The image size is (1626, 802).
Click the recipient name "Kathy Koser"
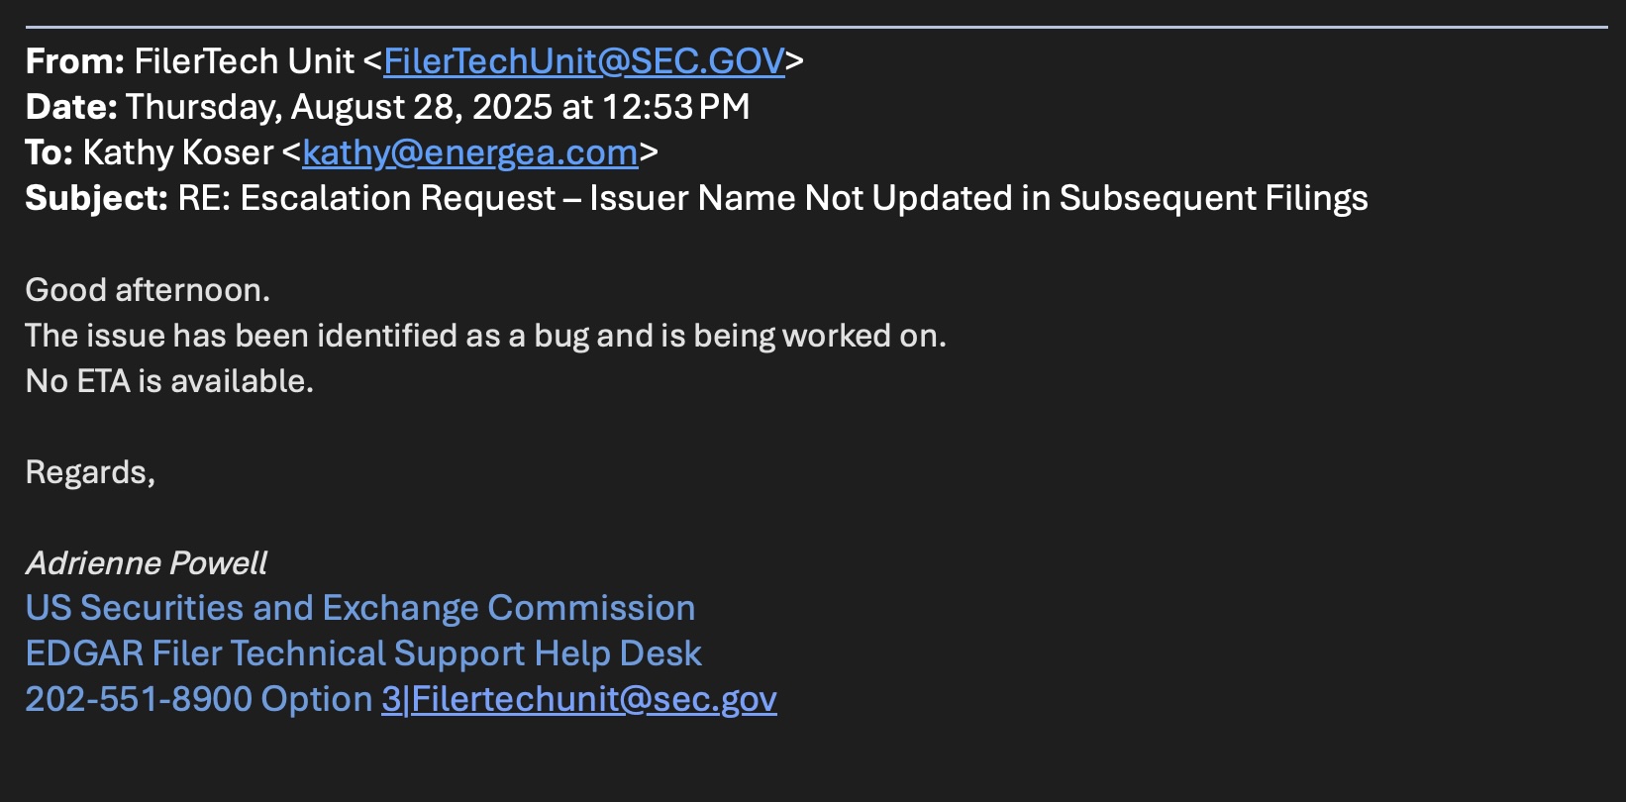point(178,152)
